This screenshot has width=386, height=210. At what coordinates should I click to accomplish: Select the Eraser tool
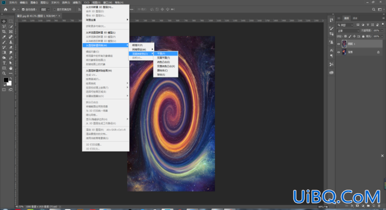coord(11,47)
